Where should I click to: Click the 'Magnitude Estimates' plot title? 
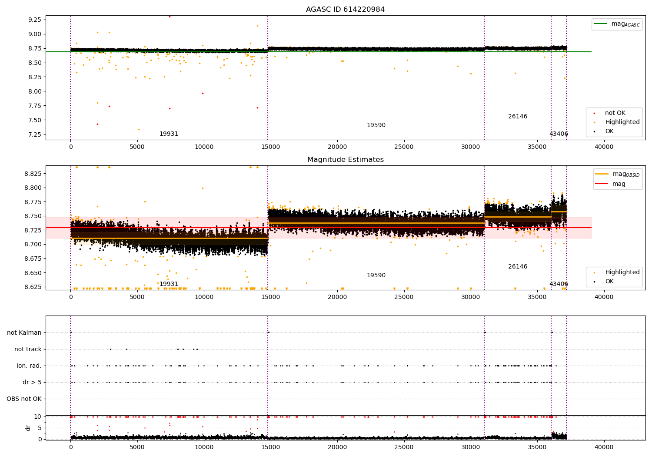click(345, 160)
